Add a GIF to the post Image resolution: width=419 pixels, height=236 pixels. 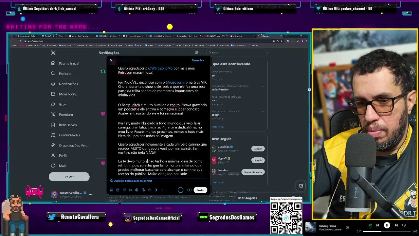(x=118, y=190)
